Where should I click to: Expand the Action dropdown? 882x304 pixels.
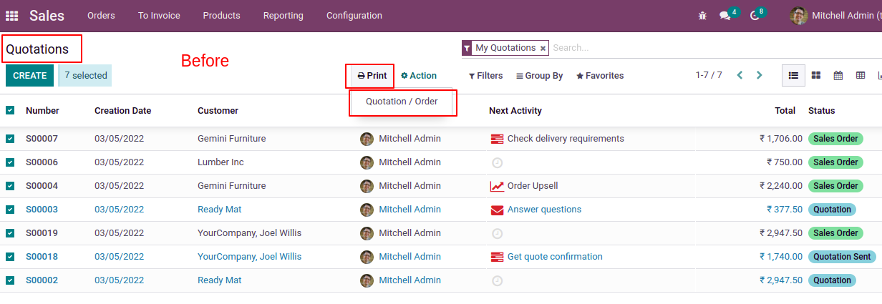coord(419,76)
